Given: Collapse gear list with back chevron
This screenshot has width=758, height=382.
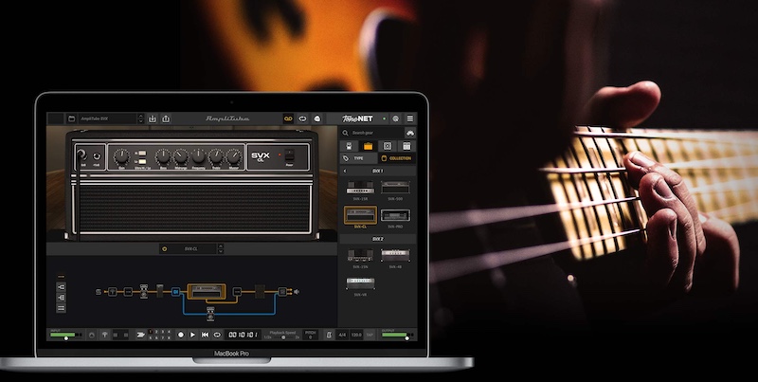Looking at the screenshot, I should click(x=345, y=171).
